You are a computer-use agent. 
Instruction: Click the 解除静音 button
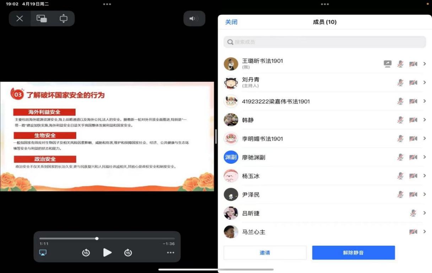coord(353,253)
